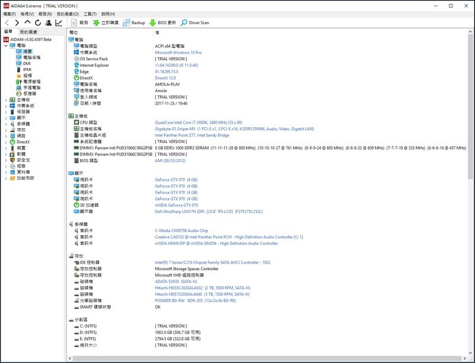
Task: Click the vertical scrollbar down arrow
Action: pos(471,352)
